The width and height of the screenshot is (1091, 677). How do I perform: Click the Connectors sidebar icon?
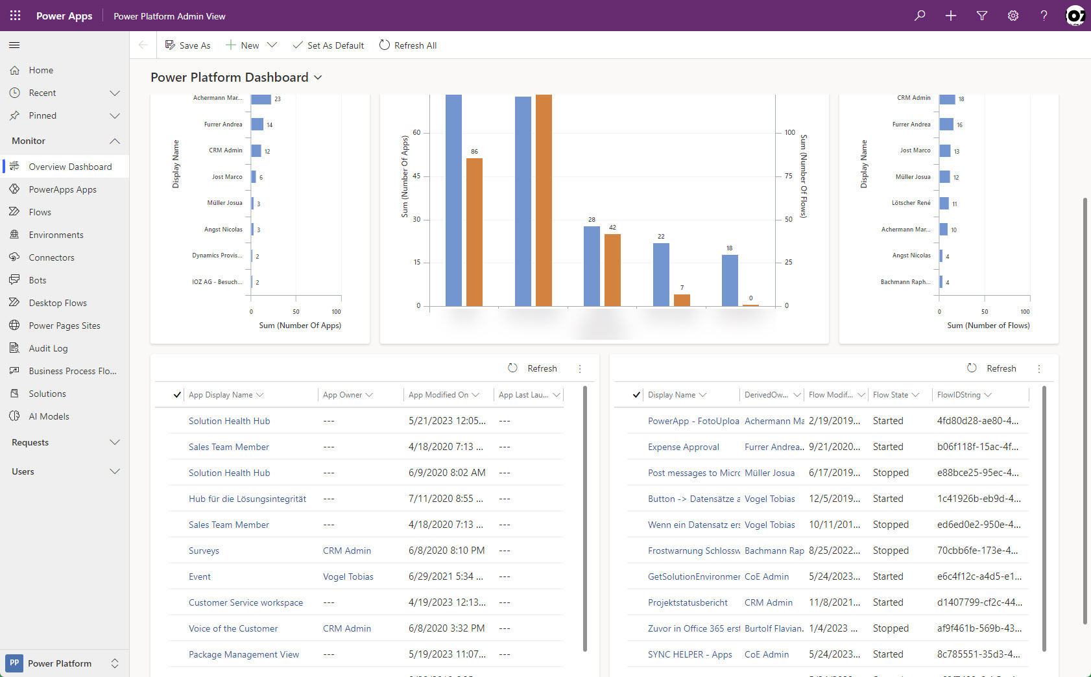14,257
